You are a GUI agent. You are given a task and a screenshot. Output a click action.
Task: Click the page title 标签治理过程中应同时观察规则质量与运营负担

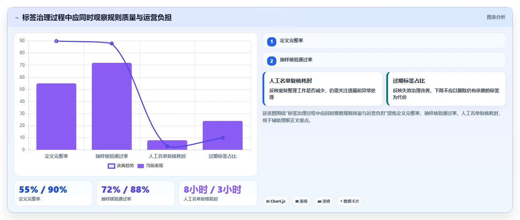97,17
